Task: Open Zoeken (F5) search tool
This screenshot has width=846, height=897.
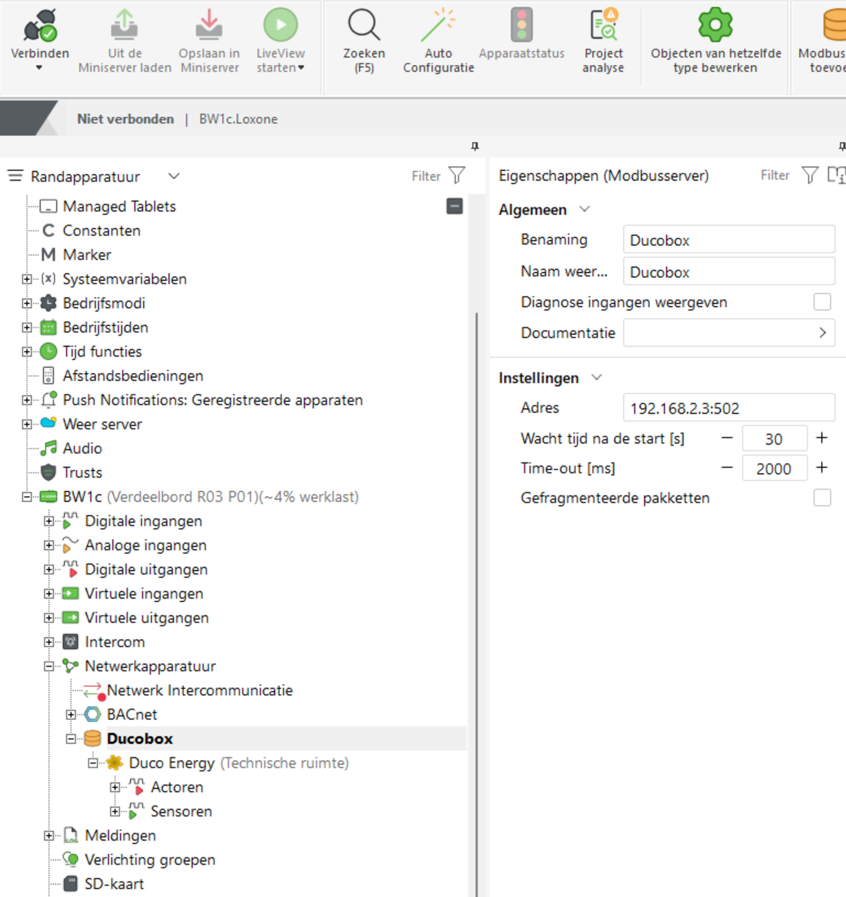Action: (x=364, y=25)
